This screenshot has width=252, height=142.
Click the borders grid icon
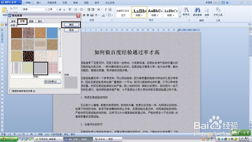[x=109, y=15]
